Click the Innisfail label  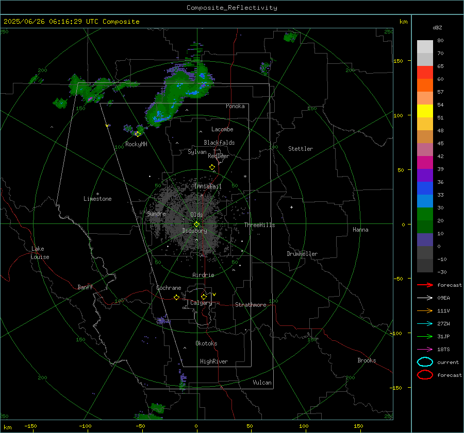[208, 186]
